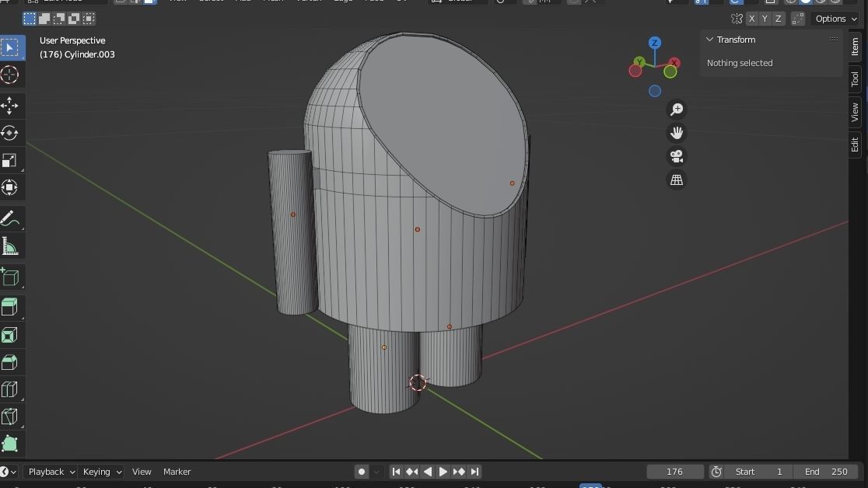Set selection mode to invert selection
The width and height of the screenshot is (868, 488).
74,19
